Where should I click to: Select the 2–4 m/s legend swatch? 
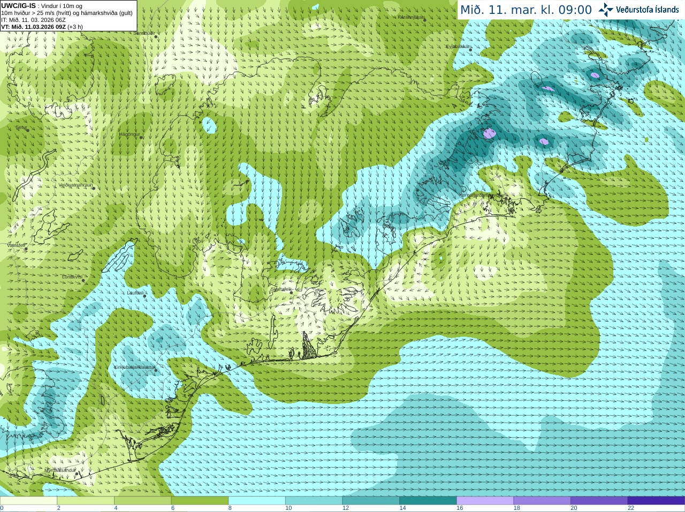pos(86,501)
